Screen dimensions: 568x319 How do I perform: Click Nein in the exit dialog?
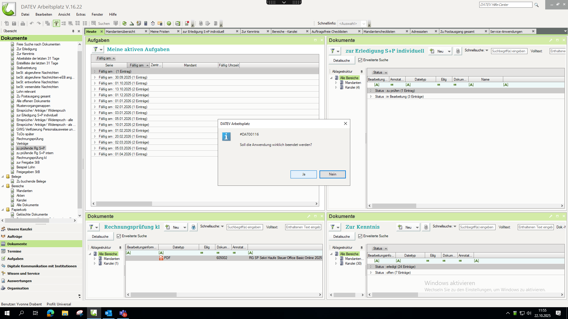(332, 174)
